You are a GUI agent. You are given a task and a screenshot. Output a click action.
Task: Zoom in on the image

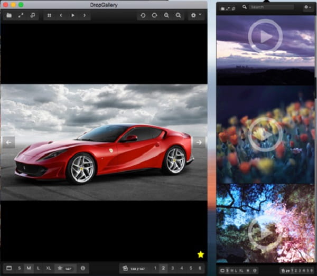pos(166,15)
